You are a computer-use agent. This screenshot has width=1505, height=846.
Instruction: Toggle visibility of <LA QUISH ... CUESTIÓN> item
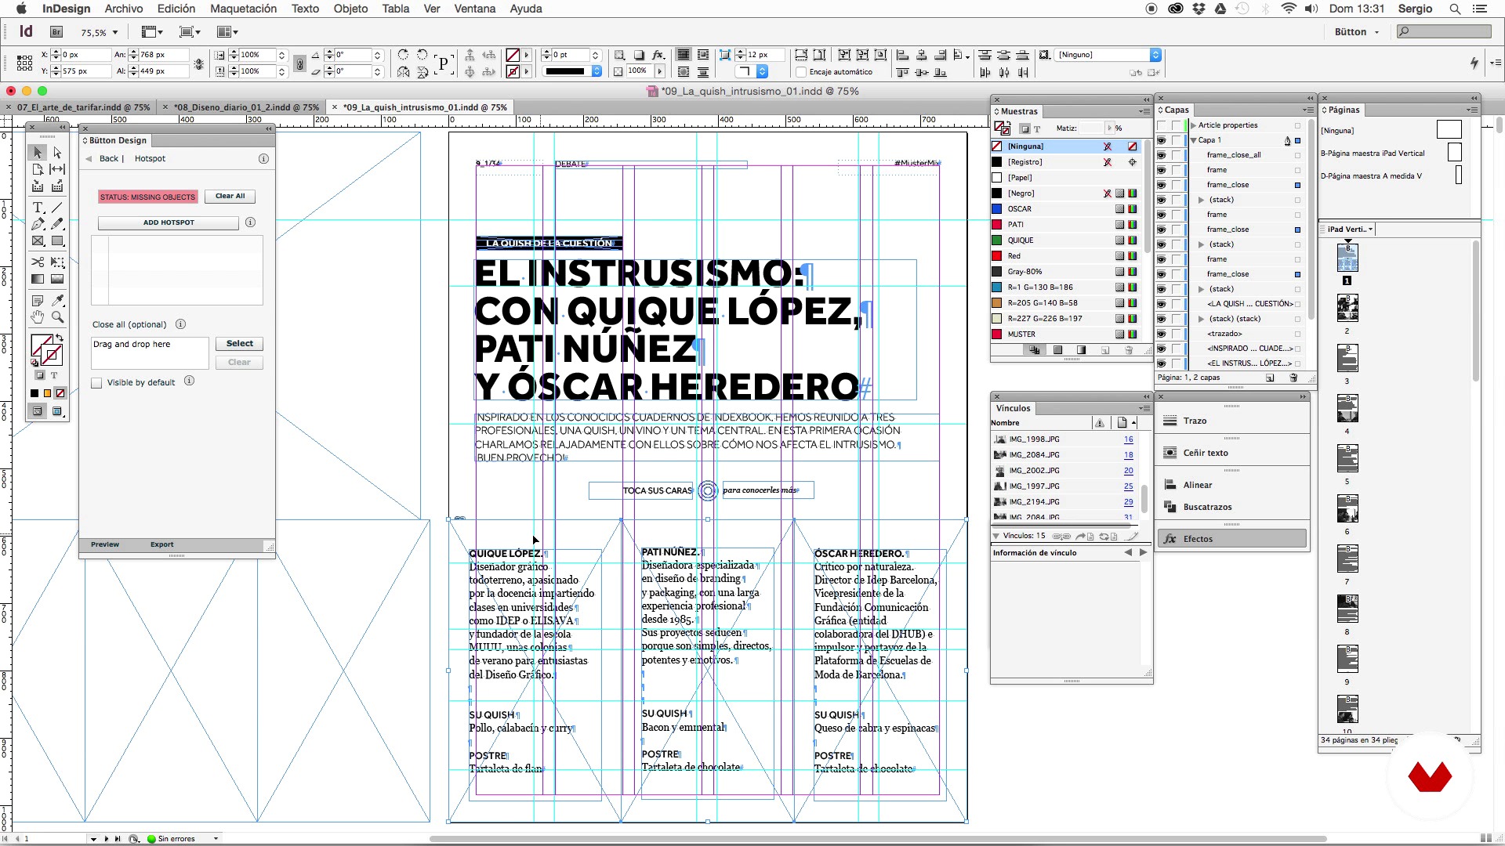[x=1162, y=304]
